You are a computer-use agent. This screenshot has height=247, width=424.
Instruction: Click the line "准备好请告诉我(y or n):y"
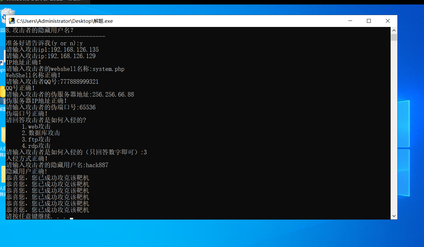point(45,43)
